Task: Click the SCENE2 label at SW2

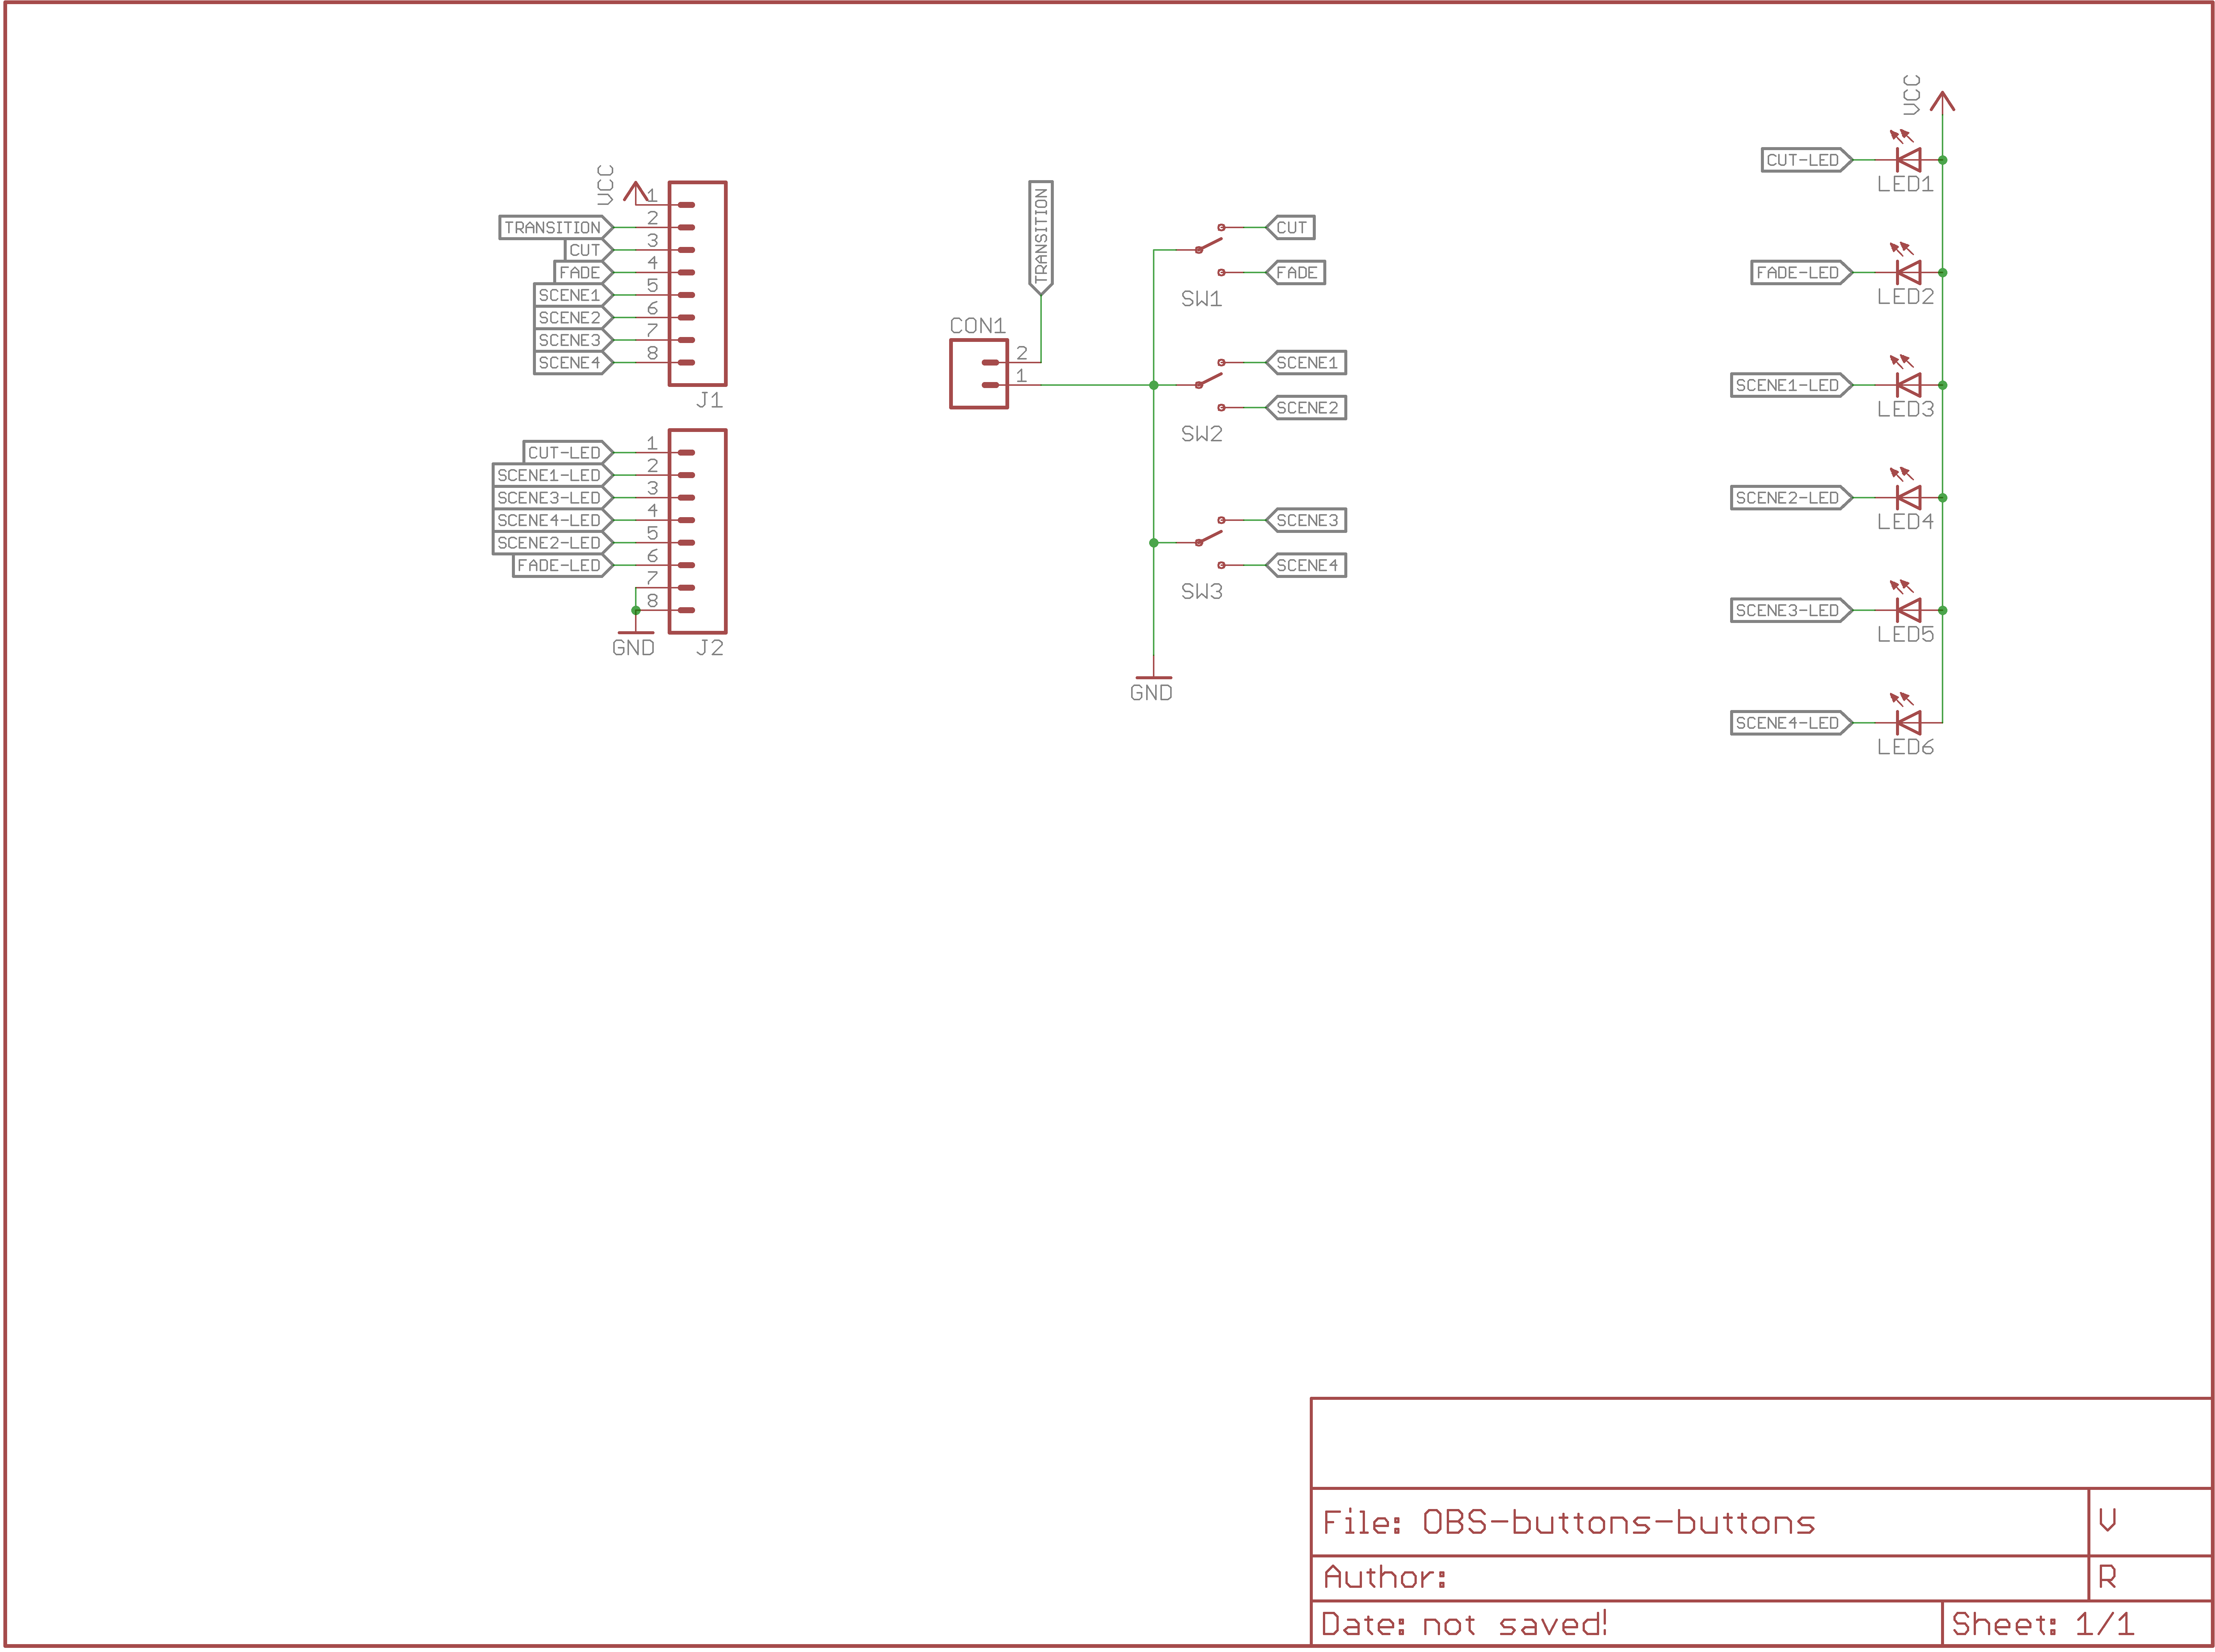Action: point(1306,407)
